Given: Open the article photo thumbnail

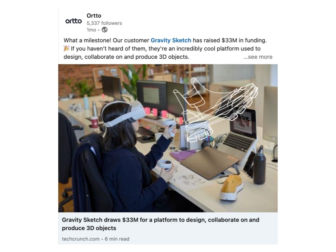Looking at the screenshot, I should [168, 138].
